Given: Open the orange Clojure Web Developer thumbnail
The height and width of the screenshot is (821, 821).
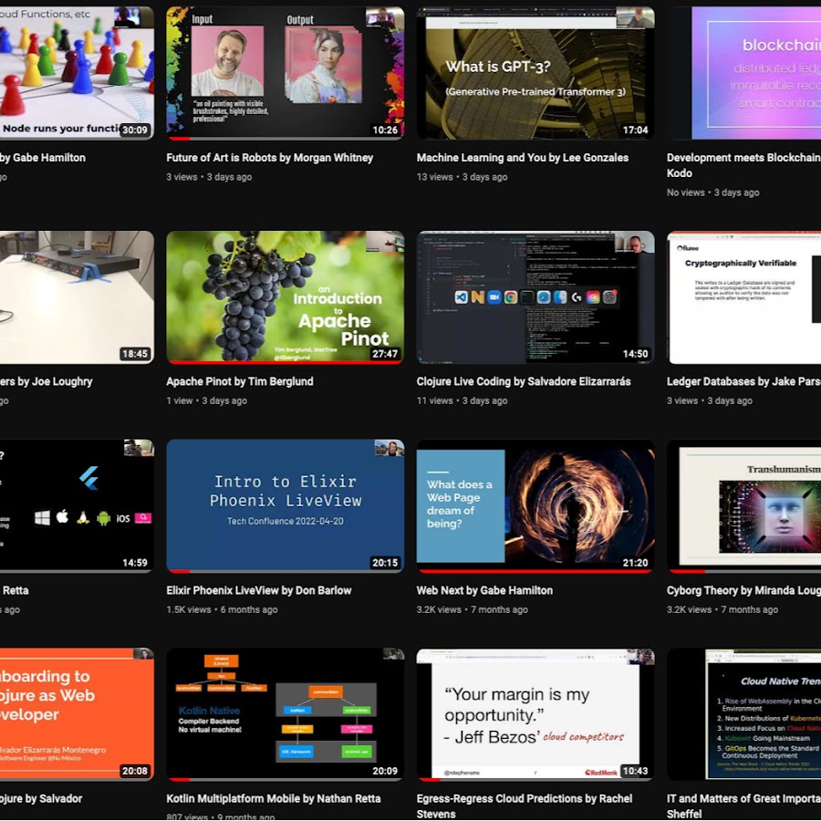Looking at the screenshot, I should point(77,714).
